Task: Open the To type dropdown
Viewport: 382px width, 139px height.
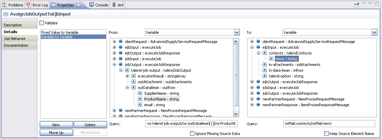Action: (x=374, y=32)
